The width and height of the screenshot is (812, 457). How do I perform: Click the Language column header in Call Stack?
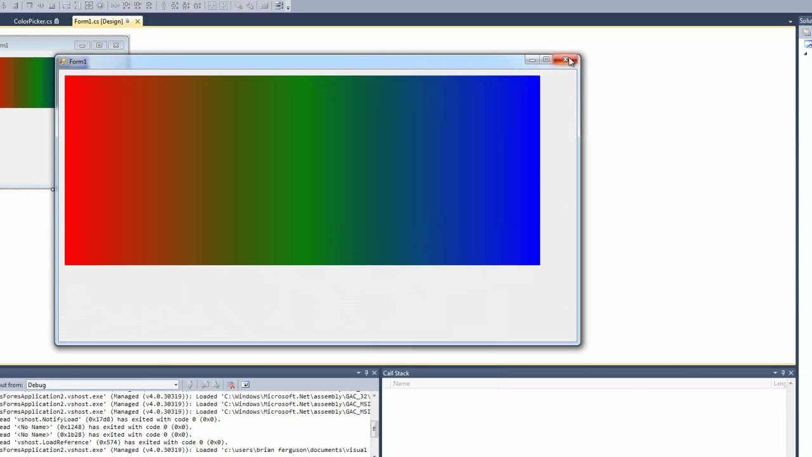click(780, 383)
